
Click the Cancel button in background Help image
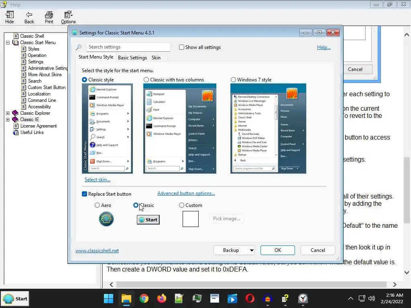[358, 69]
